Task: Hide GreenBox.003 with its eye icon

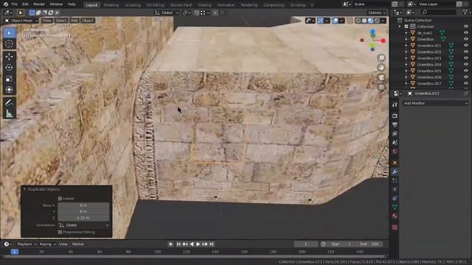Action: (466, 58)
